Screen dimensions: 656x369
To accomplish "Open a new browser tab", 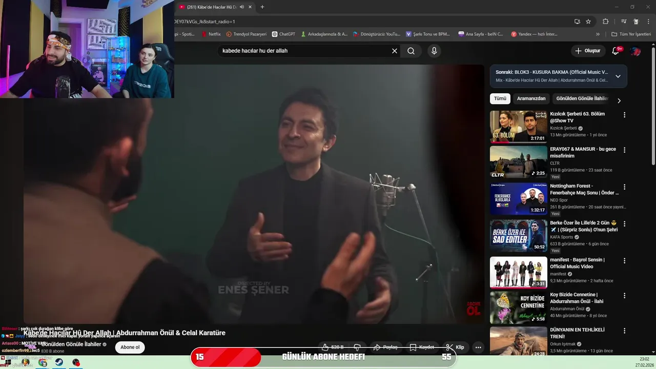I will (262, 7).
